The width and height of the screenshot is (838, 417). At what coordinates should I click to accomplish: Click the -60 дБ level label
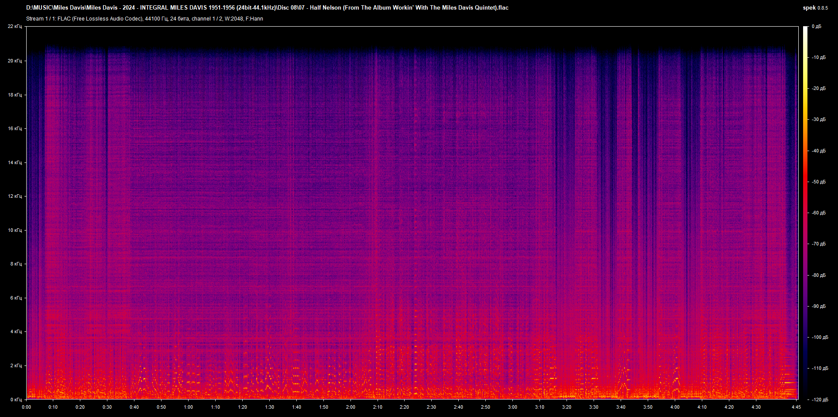point(818,213)
